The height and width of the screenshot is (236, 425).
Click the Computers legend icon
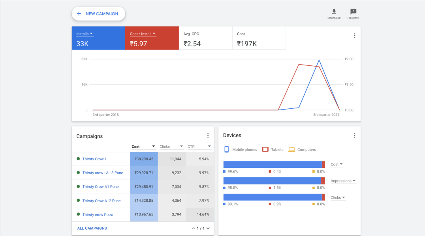[x=291, y=149]
